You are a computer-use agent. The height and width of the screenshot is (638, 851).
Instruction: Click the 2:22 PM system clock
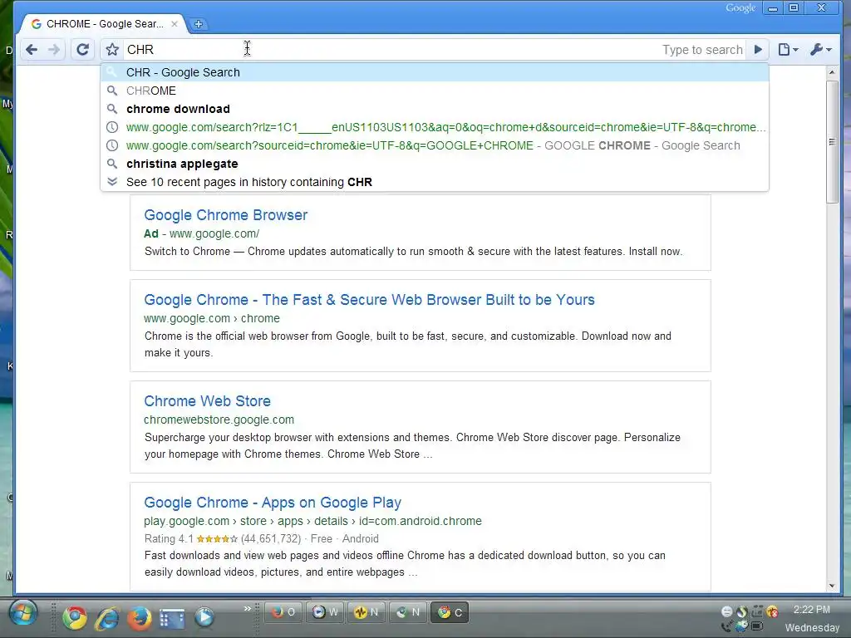811,610
